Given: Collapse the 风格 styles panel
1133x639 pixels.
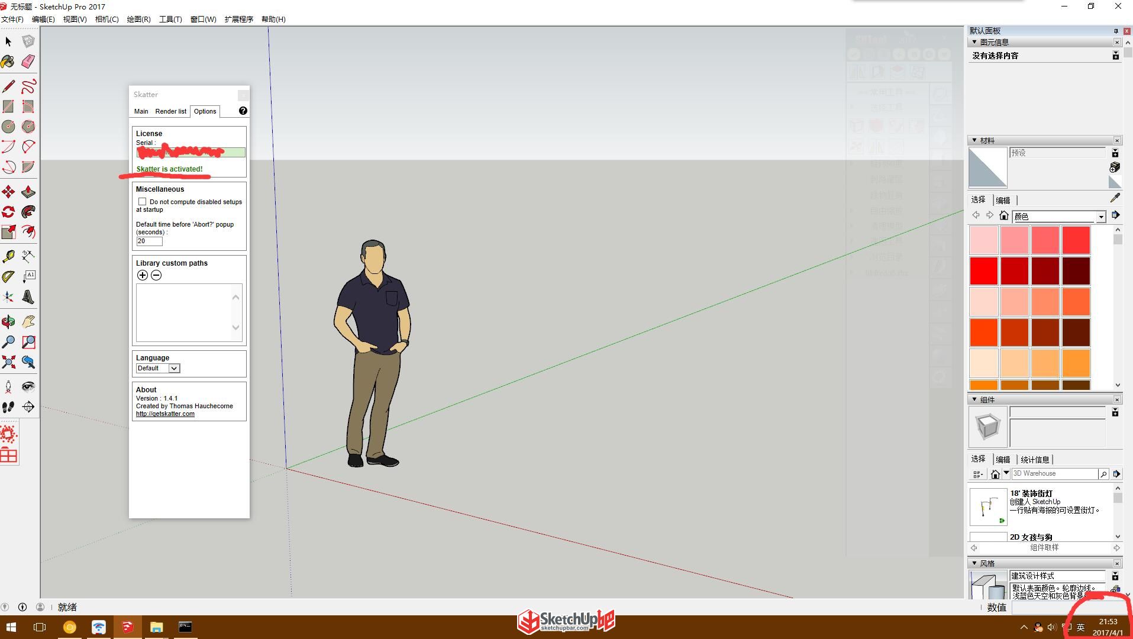Looking at the screenshot, I should (x=974, y=563).
